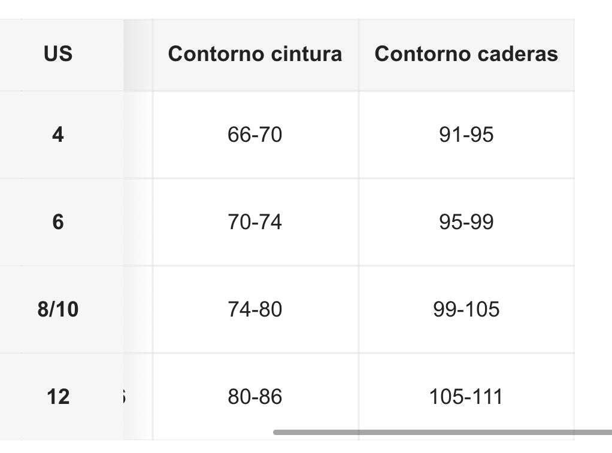Click the US column header
612x453 pixels.
58,54
